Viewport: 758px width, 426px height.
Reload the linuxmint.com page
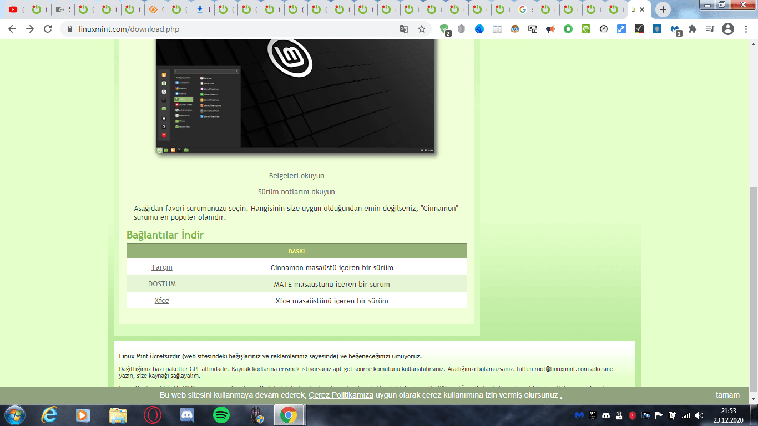pos(48,29)
